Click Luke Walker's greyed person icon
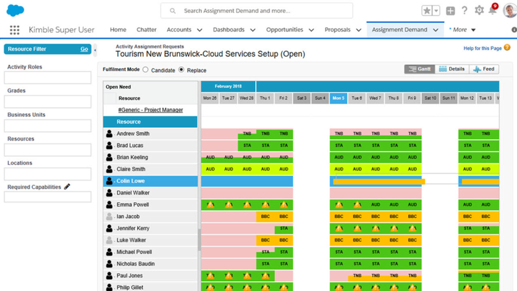Viewport: 517px width, 291px height. click(x=109, y=240)
